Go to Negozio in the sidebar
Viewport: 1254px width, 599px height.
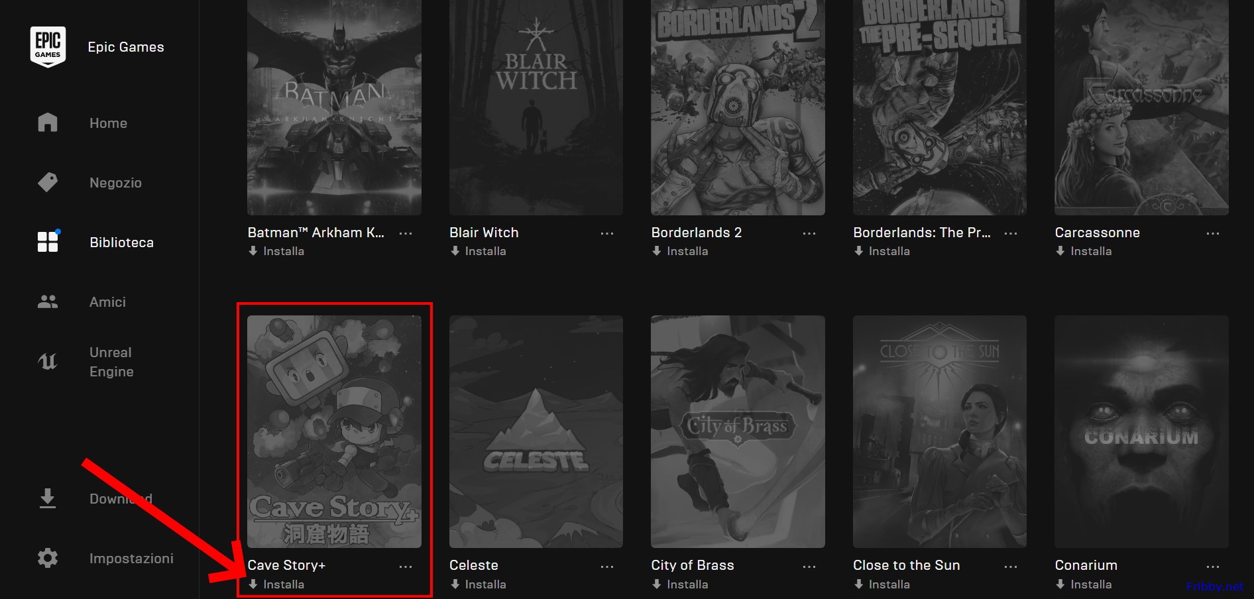[x=115, y=183]
